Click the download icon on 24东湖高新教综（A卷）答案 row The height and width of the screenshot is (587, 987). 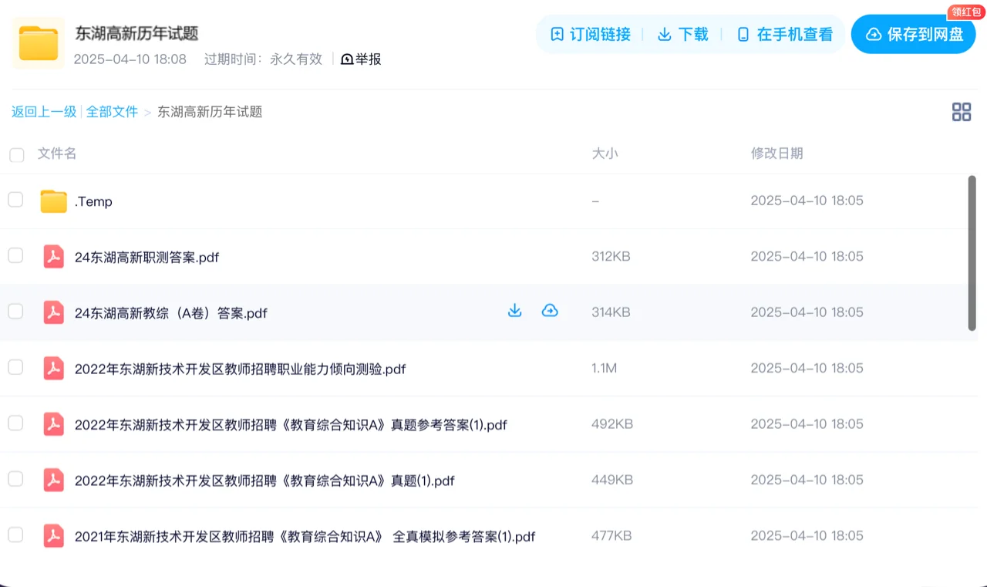pos(514,310)
